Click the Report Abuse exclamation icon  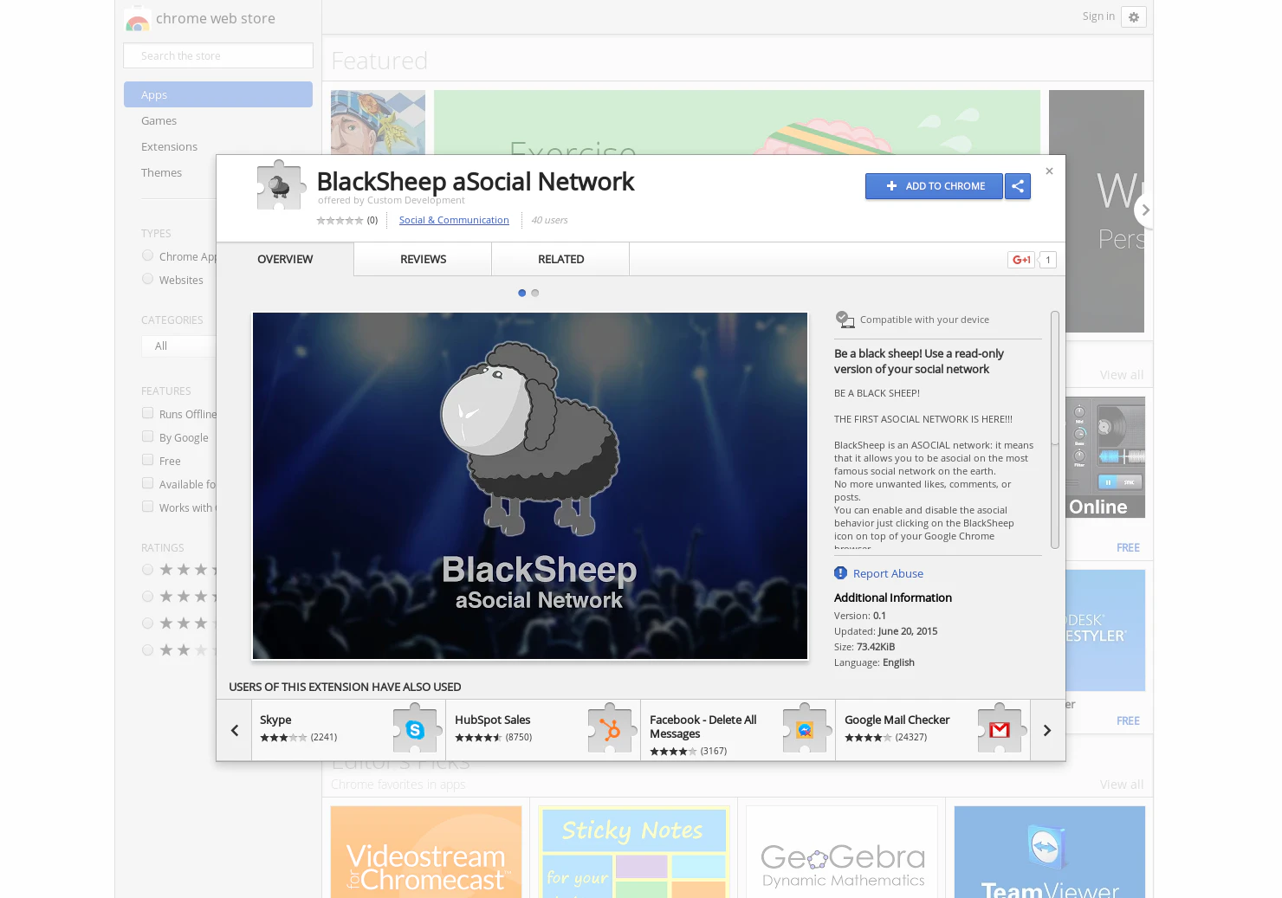tap(840, 572)
